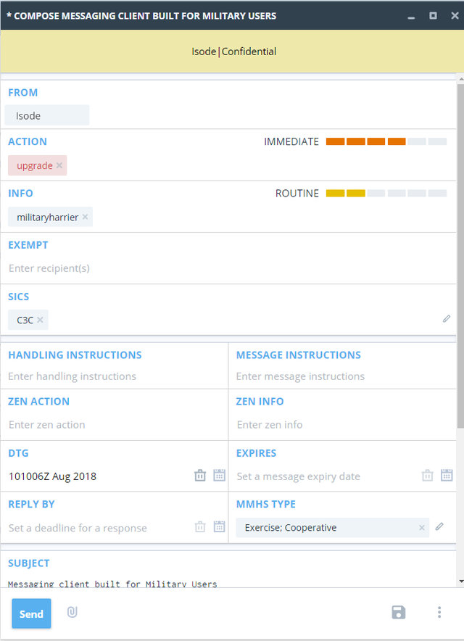Click the attachment paperclip icon
Screen dimensions: 464x641
click(72, 613)
